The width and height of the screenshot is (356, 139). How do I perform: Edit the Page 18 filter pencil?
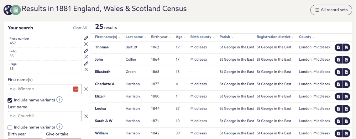86,63
